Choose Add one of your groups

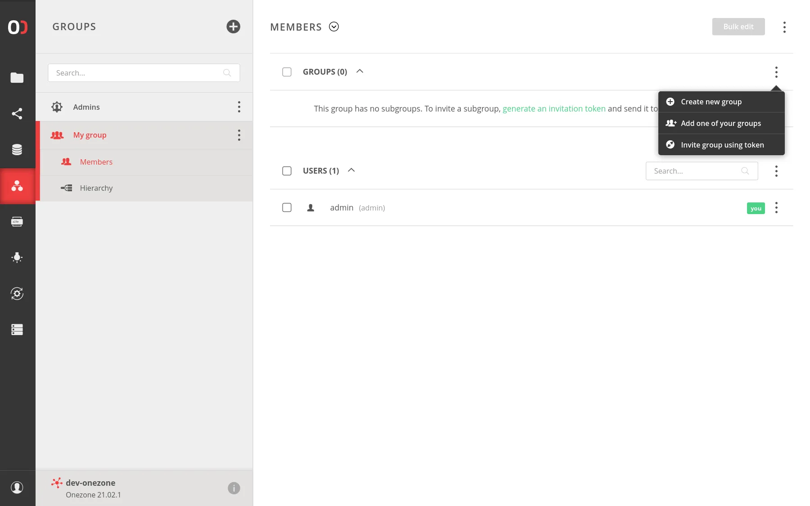click(720, 123)
